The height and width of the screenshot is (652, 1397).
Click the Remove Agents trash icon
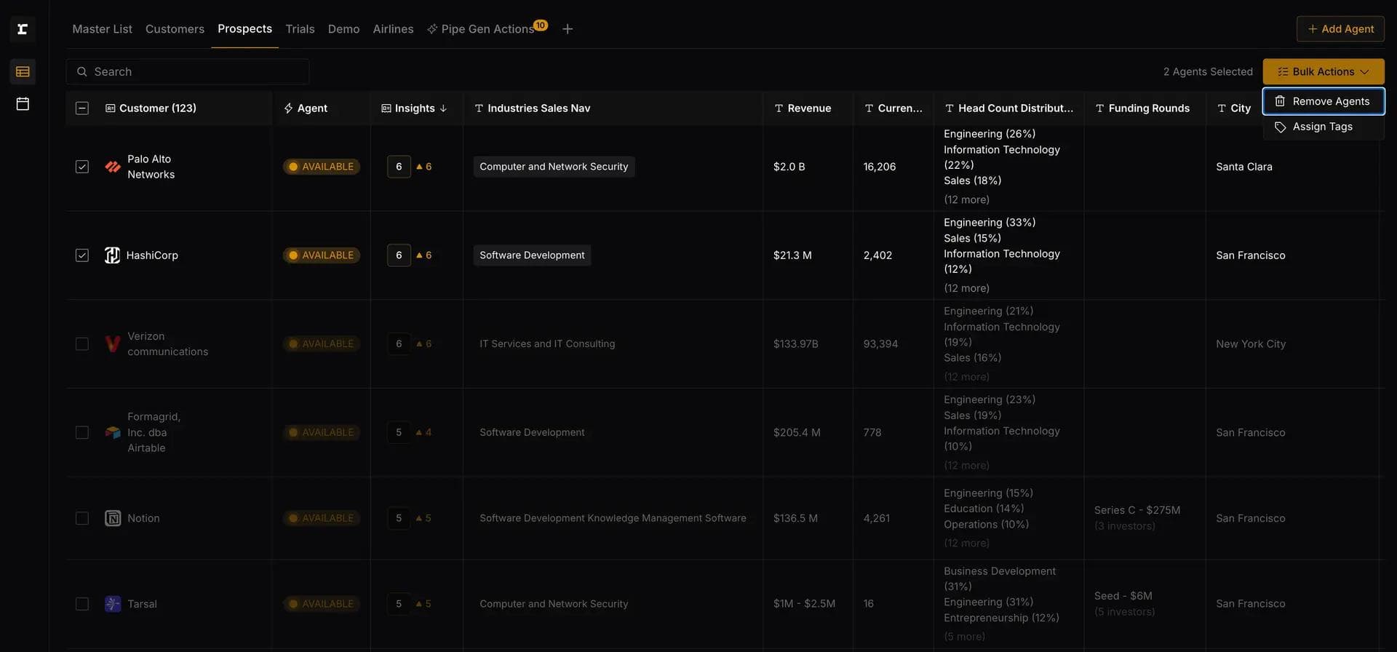coord(1280,102)
